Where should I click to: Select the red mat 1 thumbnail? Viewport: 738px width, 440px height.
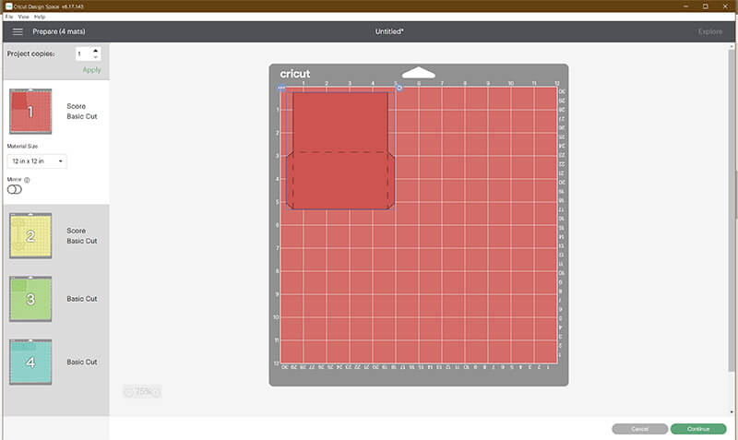[x=30, y=112]
